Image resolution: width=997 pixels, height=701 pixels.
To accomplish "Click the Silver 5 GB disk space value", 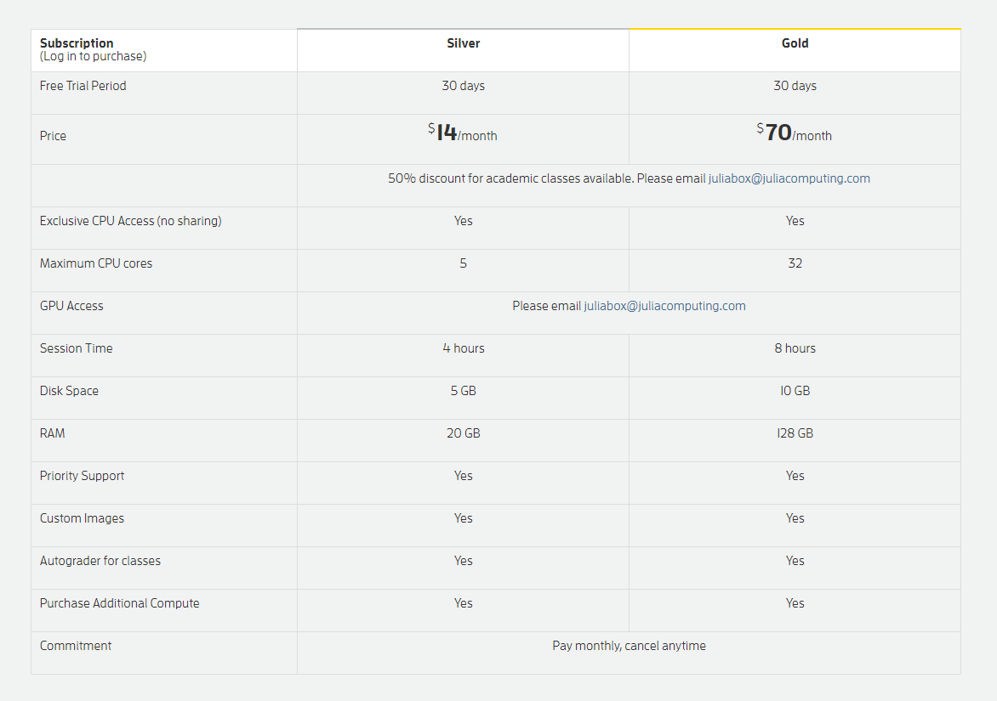I will 463,391.
